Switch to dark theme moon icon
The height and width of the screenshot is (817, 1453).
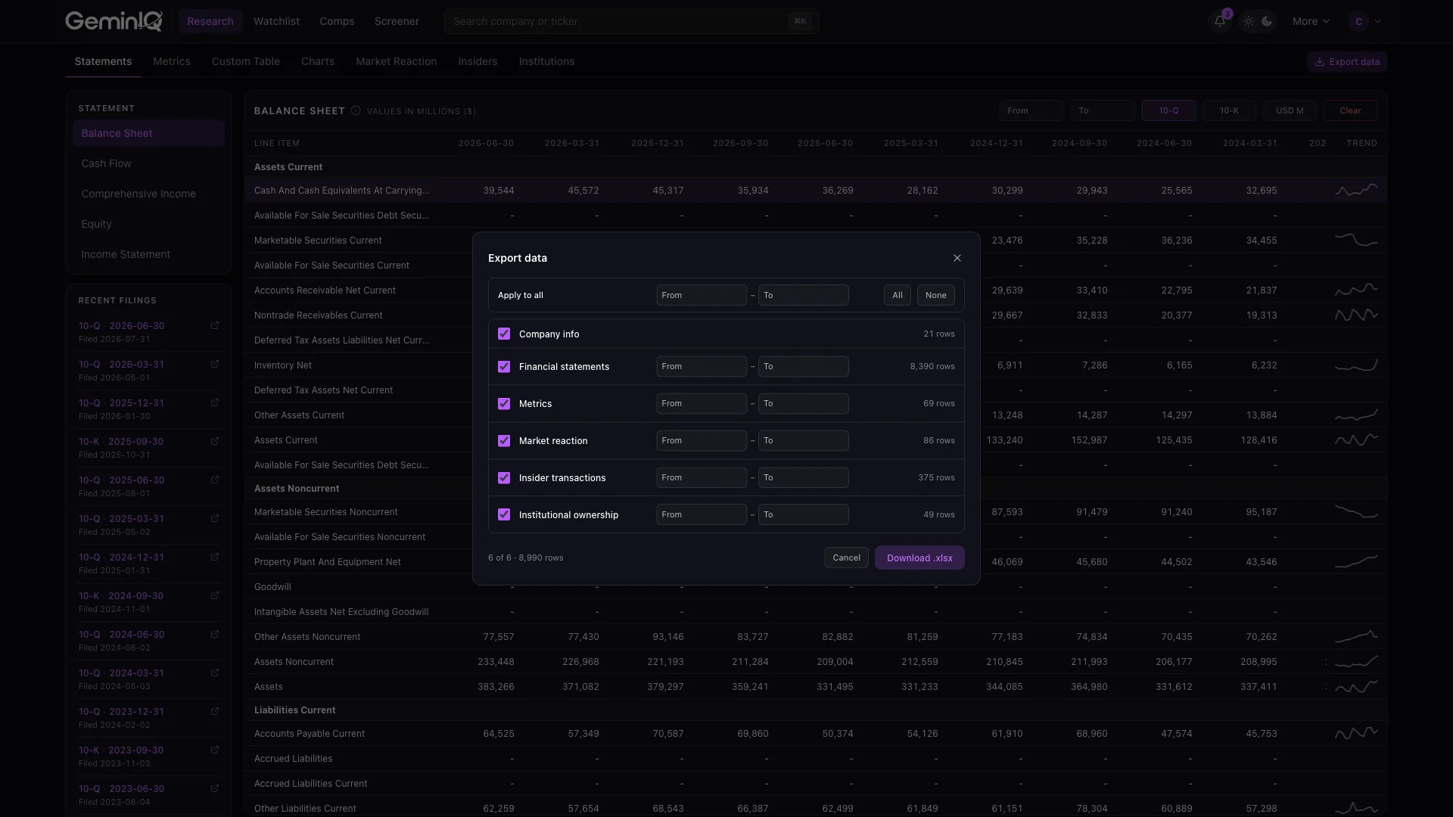[x=1267, y=21]
